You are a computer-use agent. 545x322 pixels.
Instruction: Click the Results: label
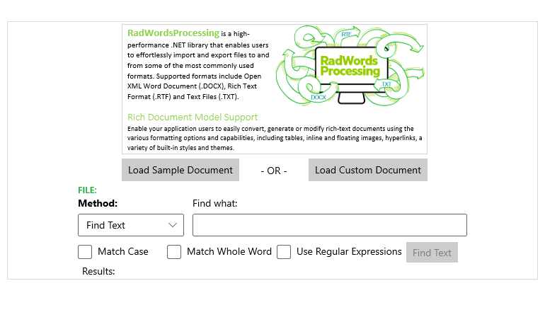[x=98, y=271]
